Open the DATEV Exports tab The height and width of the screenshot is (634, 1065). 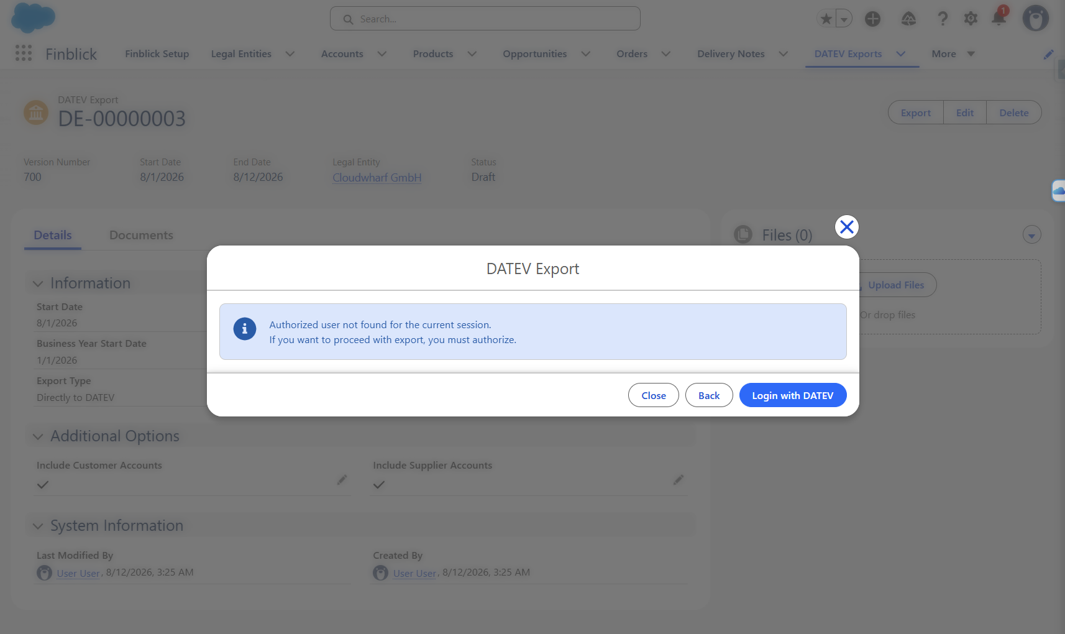point(848,54)
